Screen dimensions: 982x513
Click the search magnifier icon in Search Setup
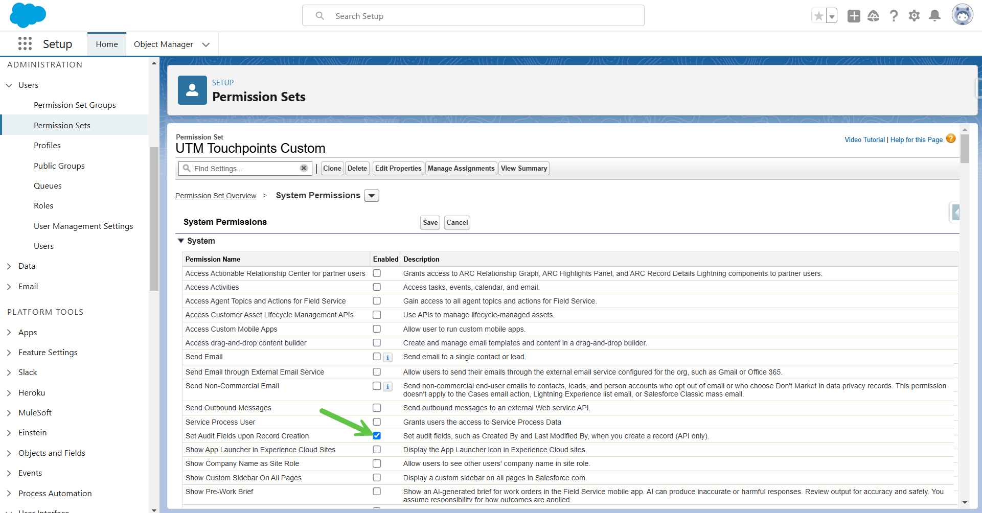coord(320,16)
